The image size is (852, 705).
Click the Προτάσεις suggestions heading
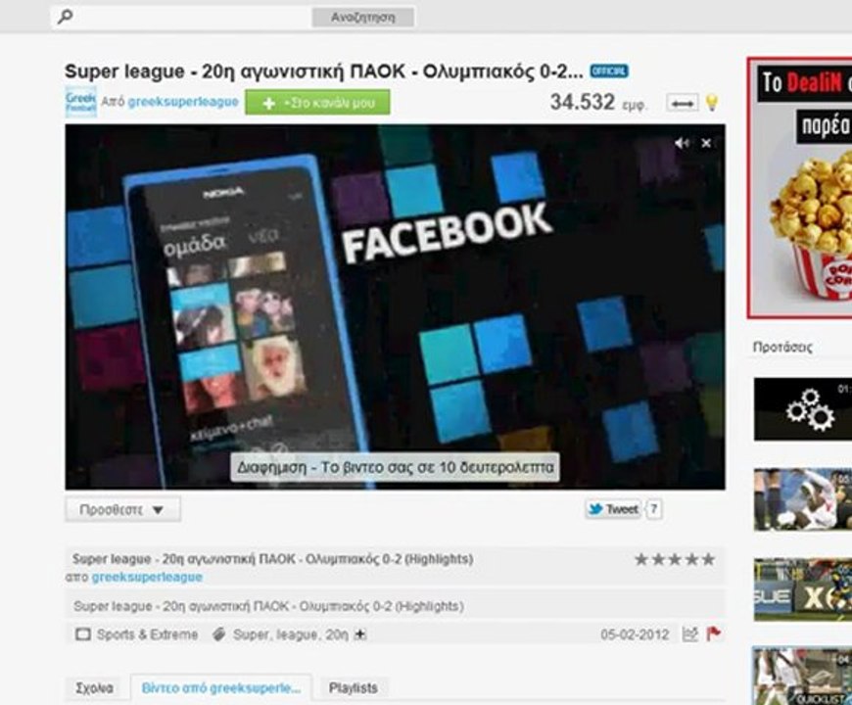[782, 347]
